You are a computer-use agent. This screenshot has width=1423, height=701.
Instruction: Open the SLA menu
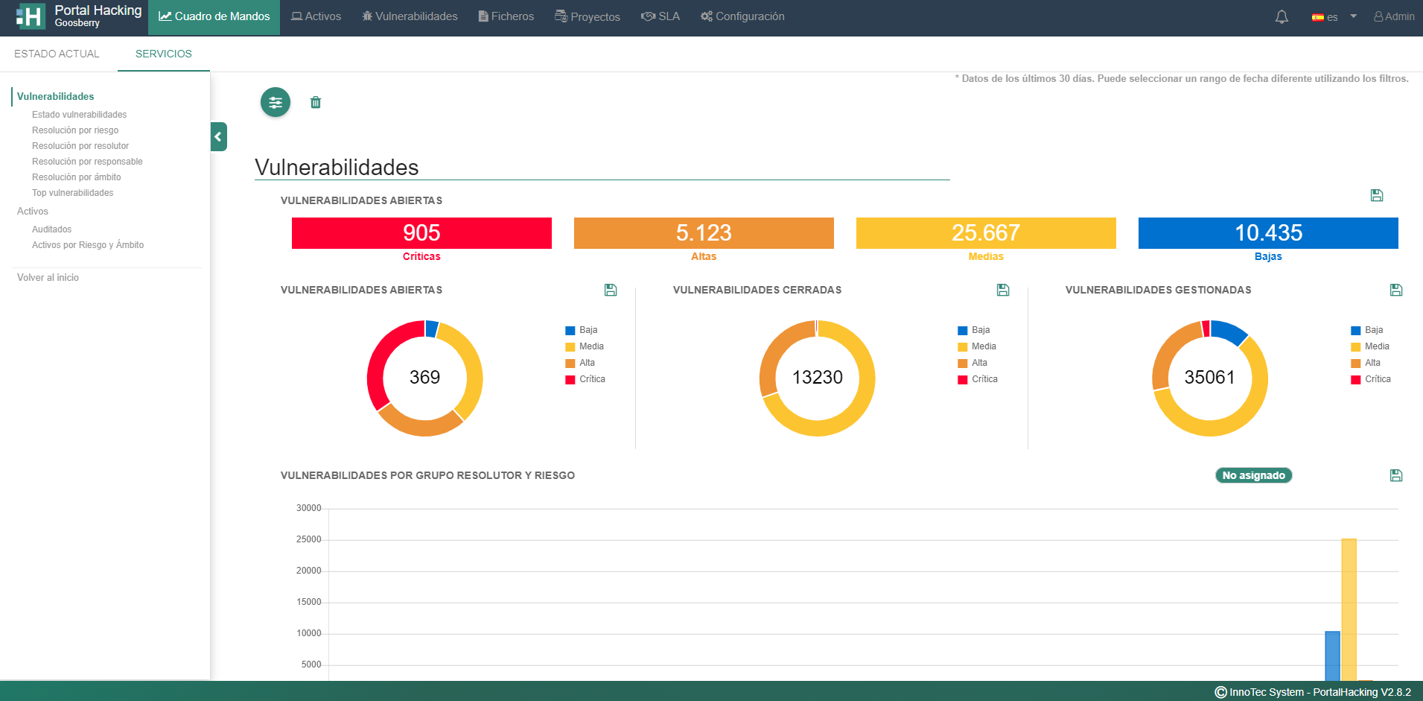click(x=660, y=16)
